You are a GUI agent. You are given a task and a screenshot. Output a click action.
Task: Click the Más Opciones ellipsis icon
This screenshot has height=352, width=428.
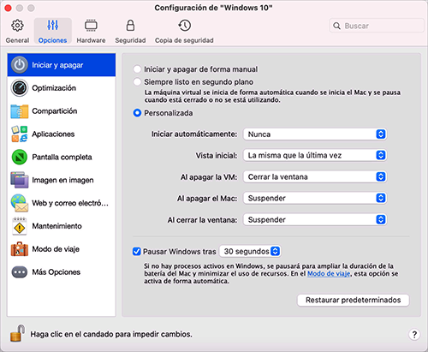pos(20,272)
